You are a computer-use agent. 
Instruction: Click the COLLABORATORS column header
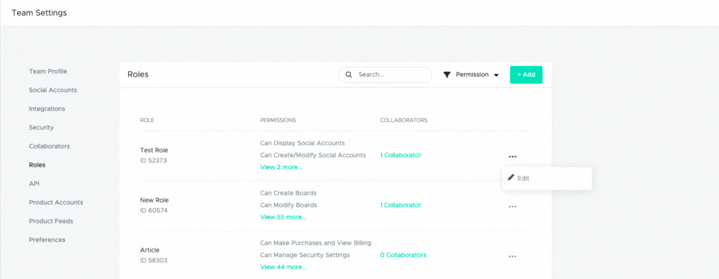click(404, 120)
